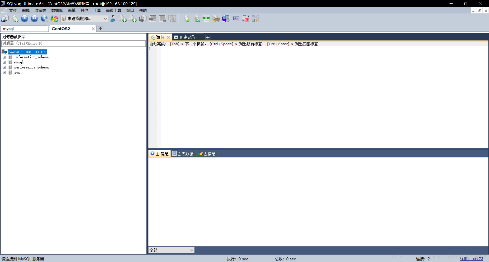The image size is (489, 262).
Task: Open the 收藏夹 menu
Action: (x=40, y=10)
